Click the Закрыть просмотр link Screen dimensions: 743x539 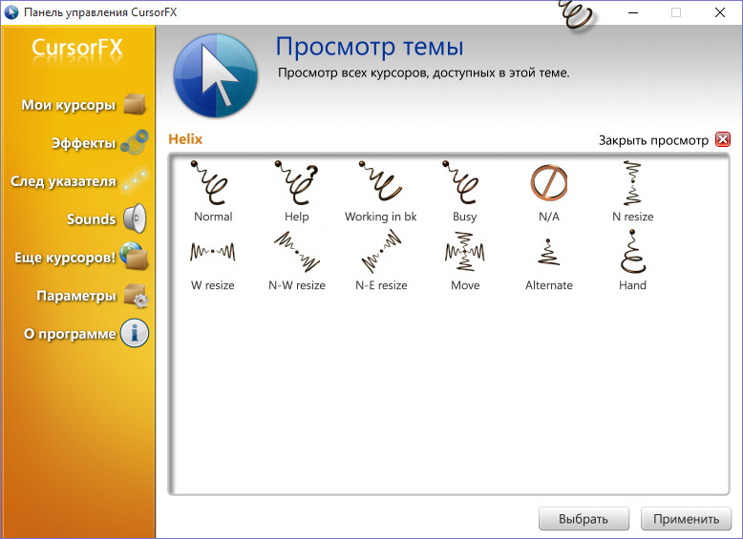653,140
